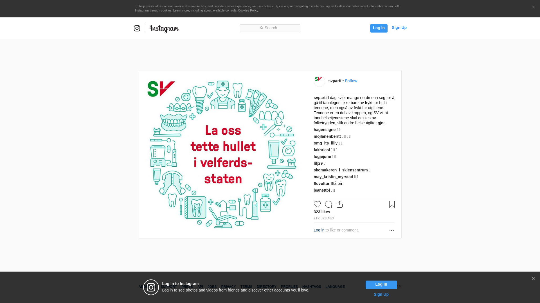
Task: Open commenter hagensigne's profile
Action: click(x=325, y=130)
